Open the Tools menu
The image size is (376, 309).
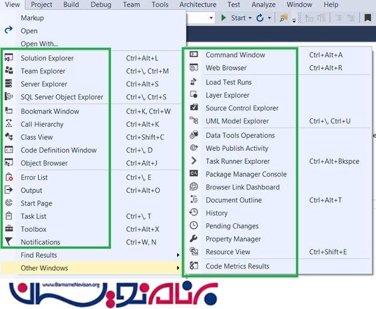click(160, 5)
